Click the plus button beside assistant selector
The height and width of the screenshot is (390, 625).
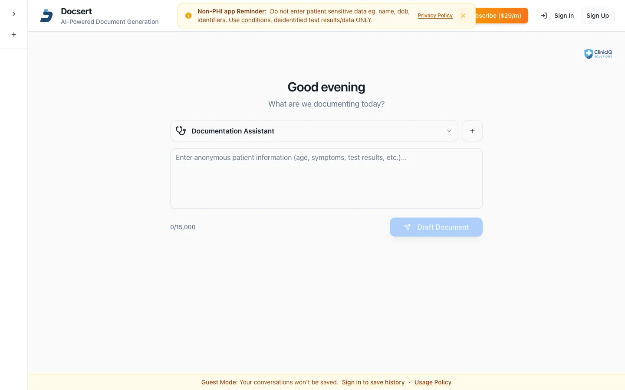coord(472,131)
